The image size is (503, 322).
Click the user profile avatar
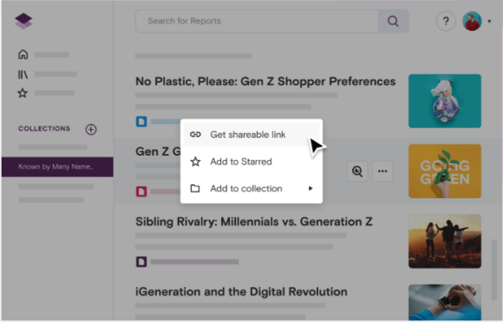pyautogui.click(x=472, y=21)
